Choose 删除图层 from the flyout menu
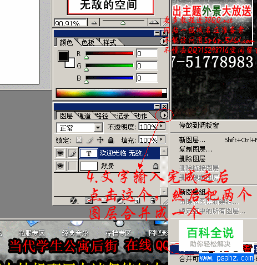257x265 pixels. point(192,159)
